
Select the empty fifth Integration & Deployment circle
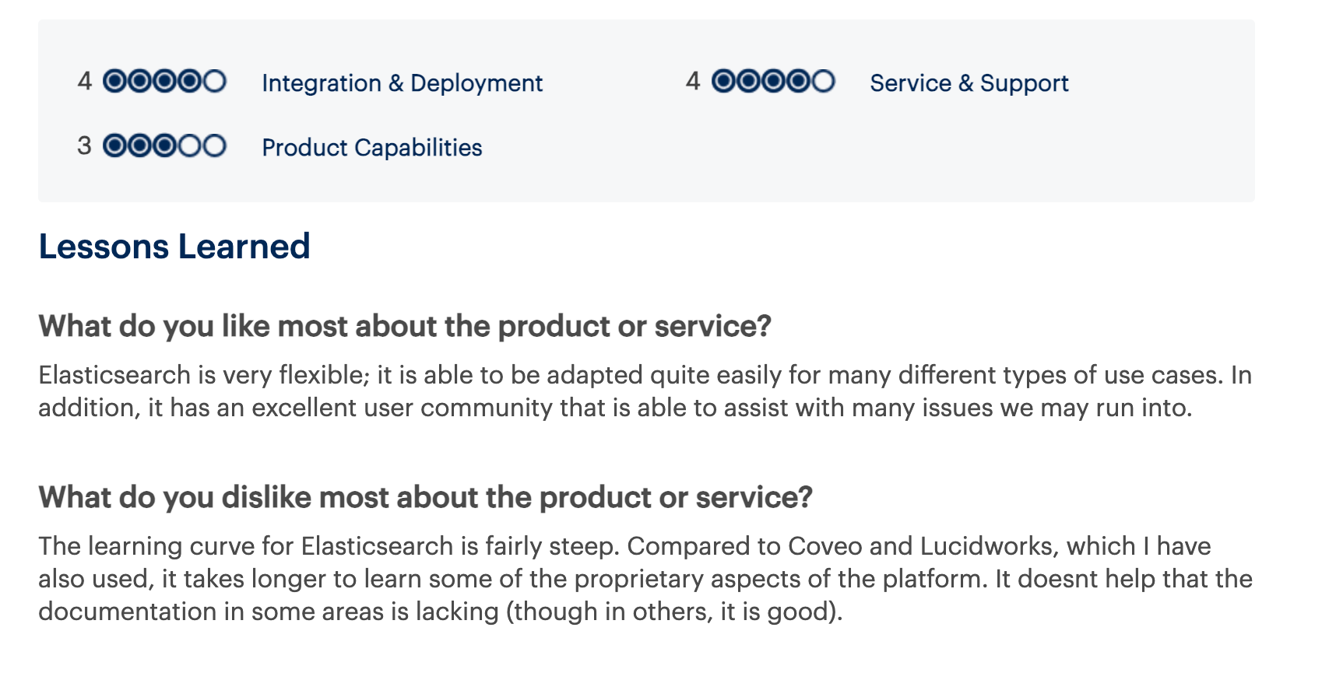[x=214, y=81]
